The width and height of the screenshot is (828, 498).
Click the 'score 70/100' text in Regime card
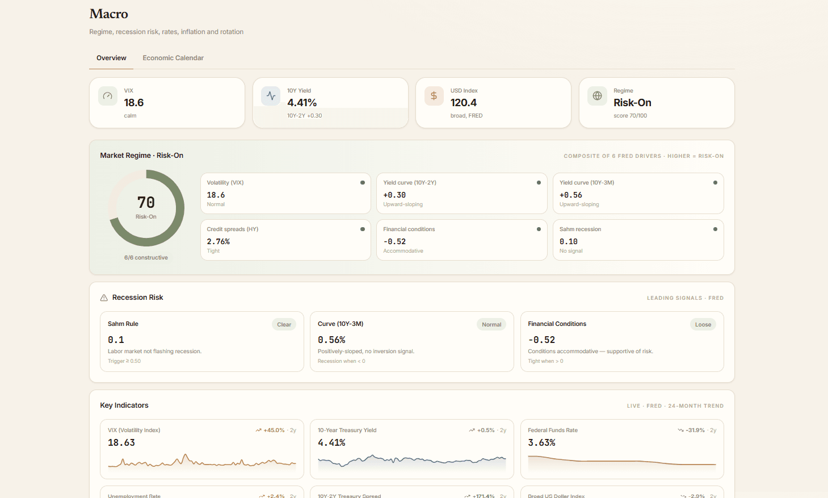(x=630, y=116)
